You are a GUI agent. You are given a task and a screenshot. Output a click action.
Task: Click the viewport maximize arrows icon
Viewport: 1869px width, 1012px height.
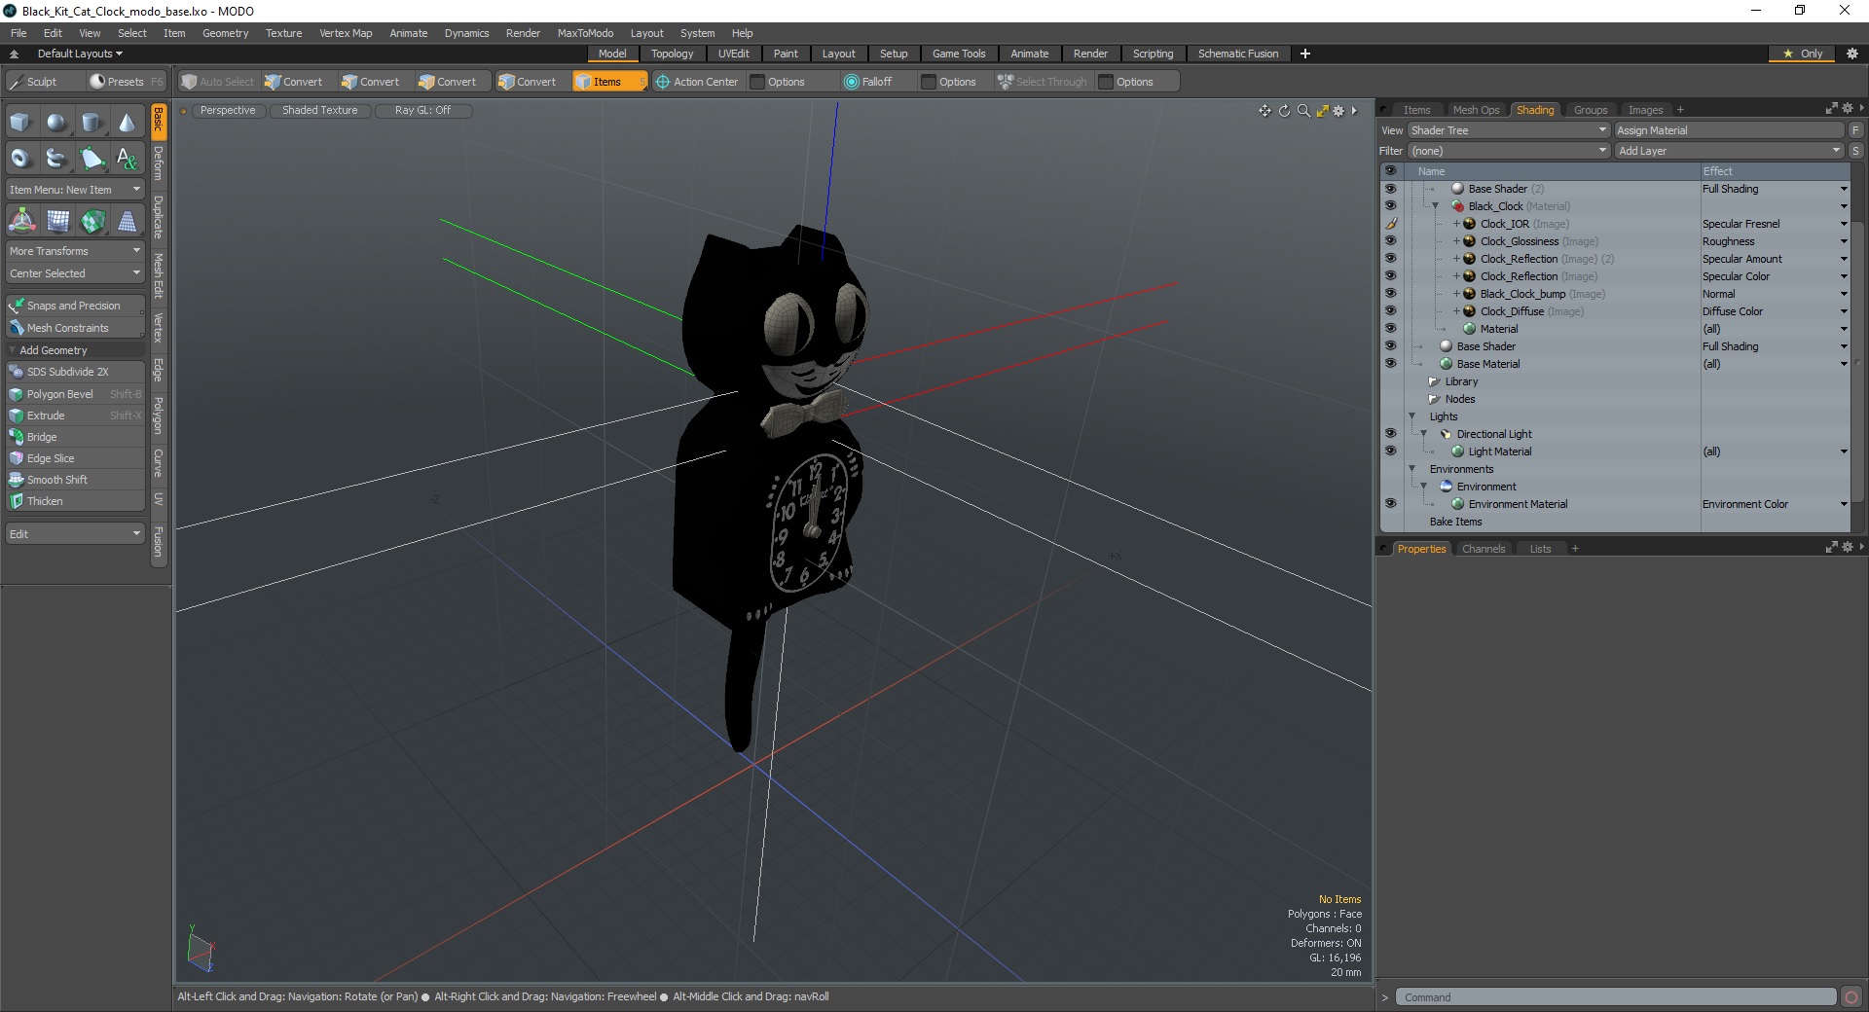1322,111
